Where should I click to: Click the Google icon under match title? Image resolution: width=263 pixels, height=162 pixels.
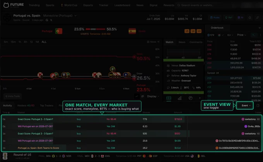[47, 20]
